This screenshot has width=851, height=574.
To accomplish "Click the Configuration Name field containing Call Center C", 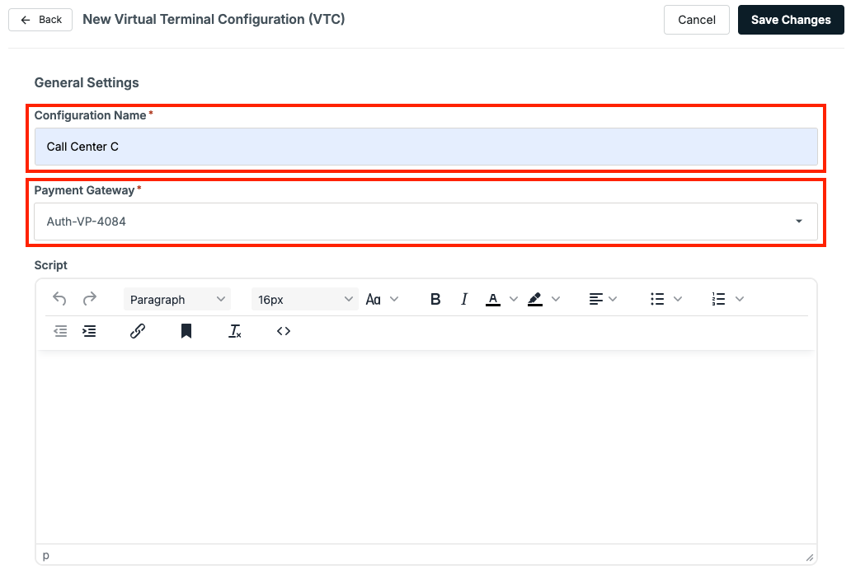I will 425,147.
